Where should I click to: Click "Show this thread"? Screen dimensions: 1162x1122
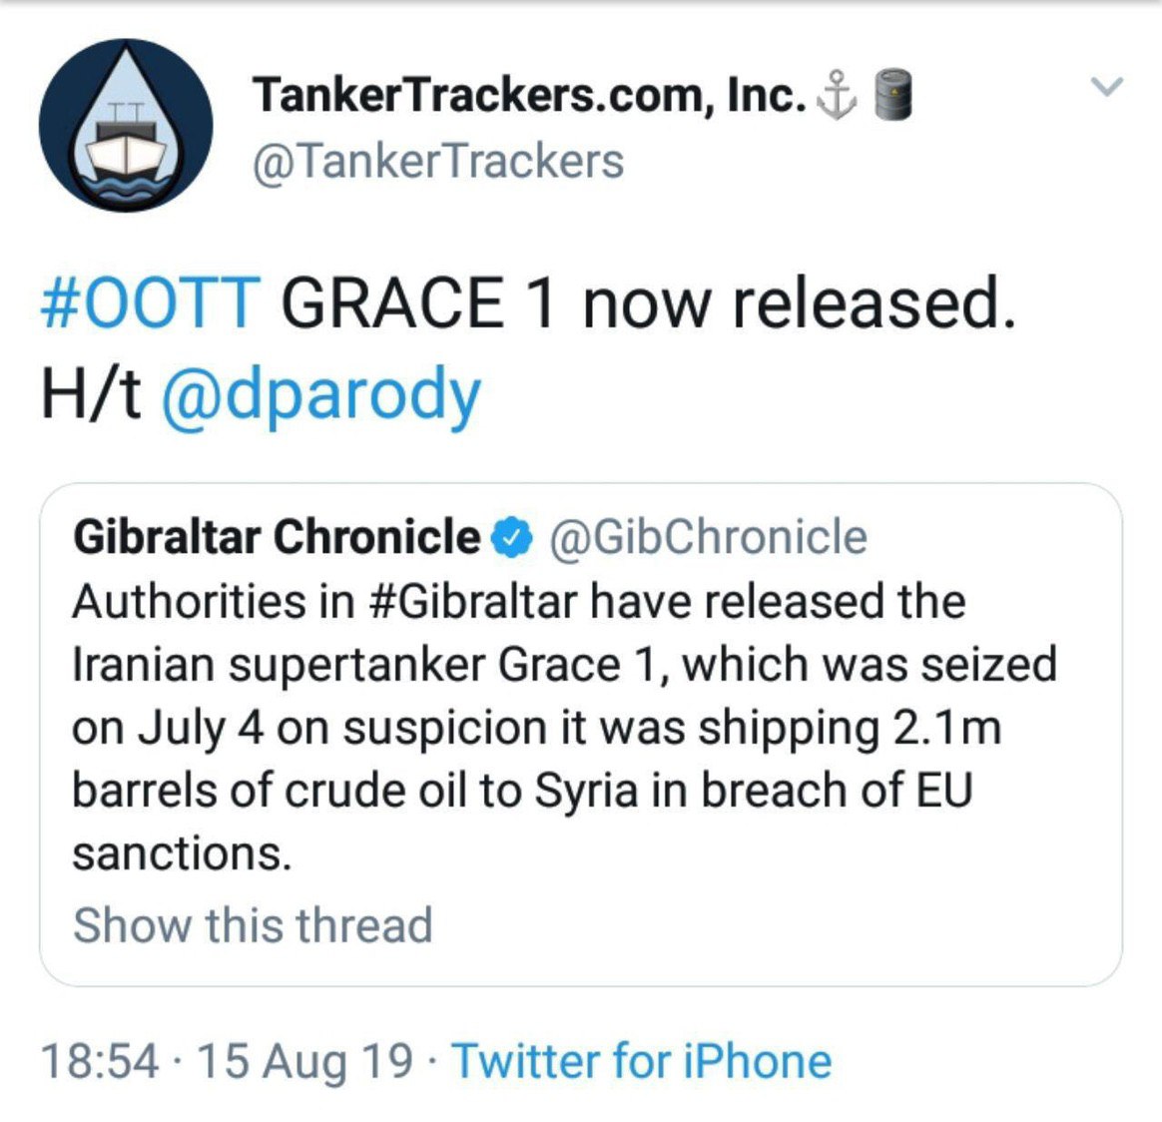click(253, 924)
